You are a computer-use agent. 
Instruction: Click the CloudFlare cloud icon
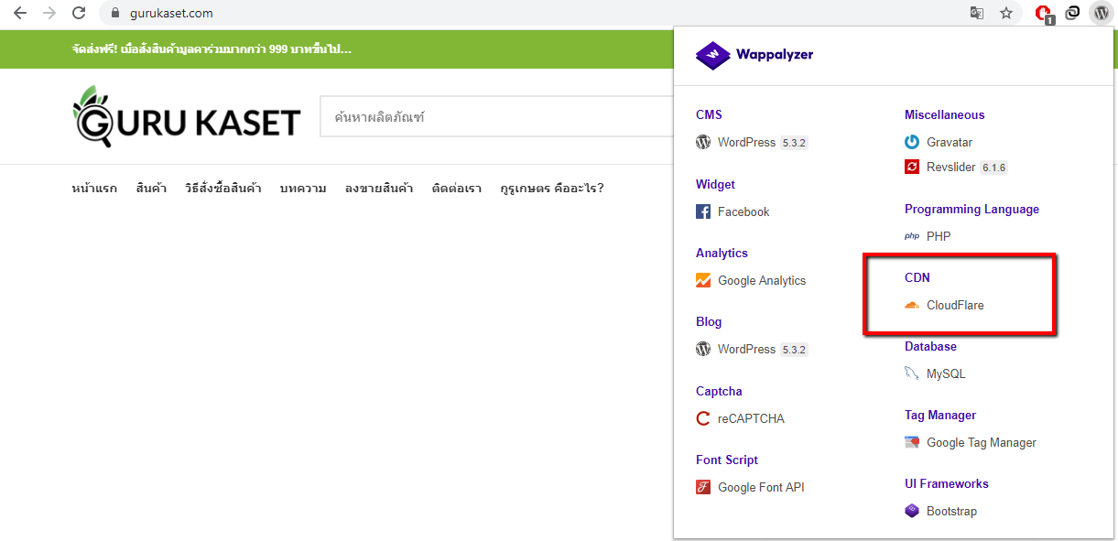(912, 306)
